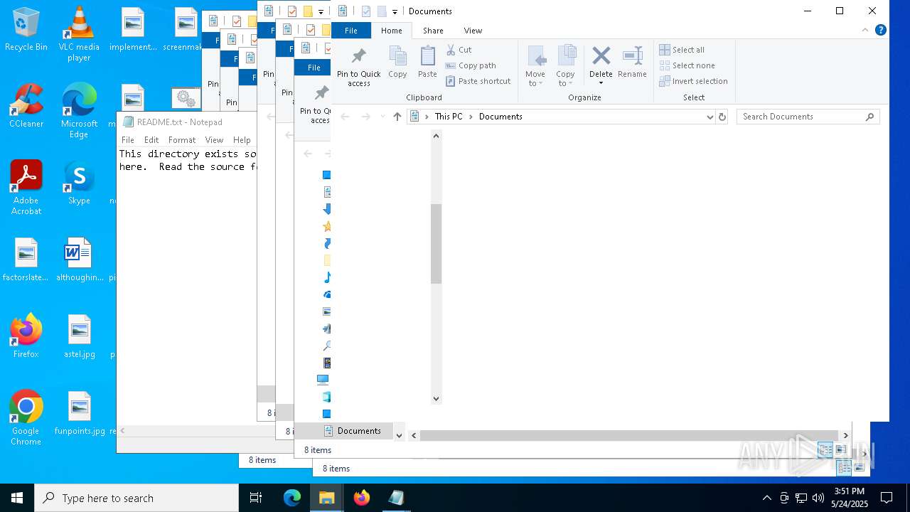The image size is (910, 512).
Task: Select Microsoft Edge desktop shortcut
Action: click(79, 110)
